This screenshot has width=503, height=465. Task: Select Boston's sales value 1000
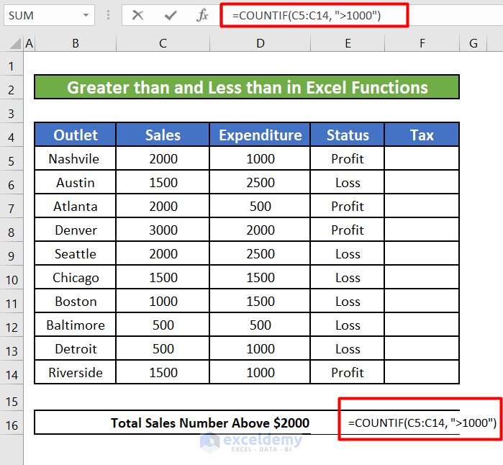pos(163,301)
